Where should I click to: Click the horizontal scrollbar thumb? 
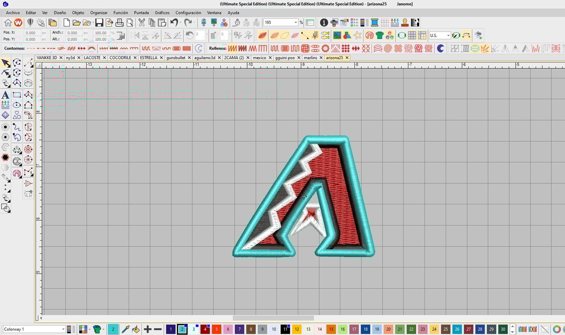coord(273,318)
